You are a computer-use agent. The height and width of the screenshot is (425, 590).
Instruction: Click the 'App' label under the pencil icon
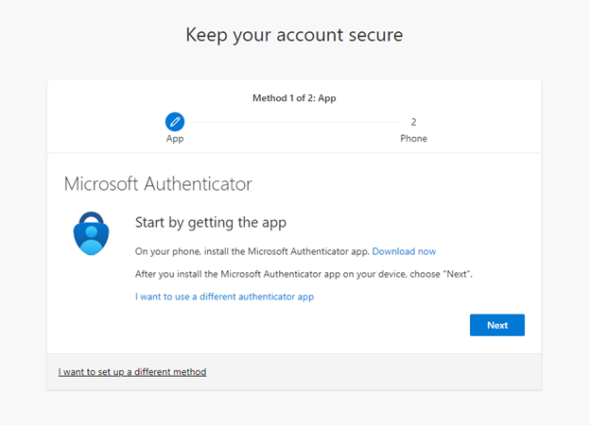coord(175,139)
